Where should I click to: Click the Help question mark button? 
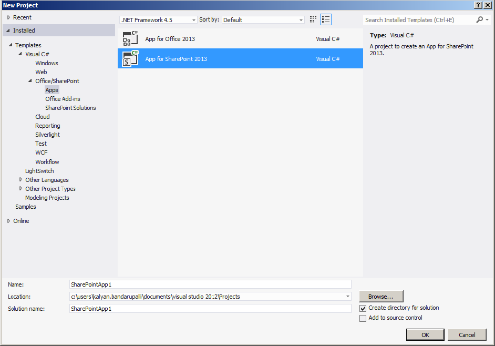pyautogui.click(x=478, y=5)
